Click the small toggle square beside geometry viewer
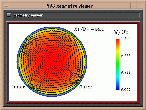This screenshot has width=146, height=110. tap(9, 15)
